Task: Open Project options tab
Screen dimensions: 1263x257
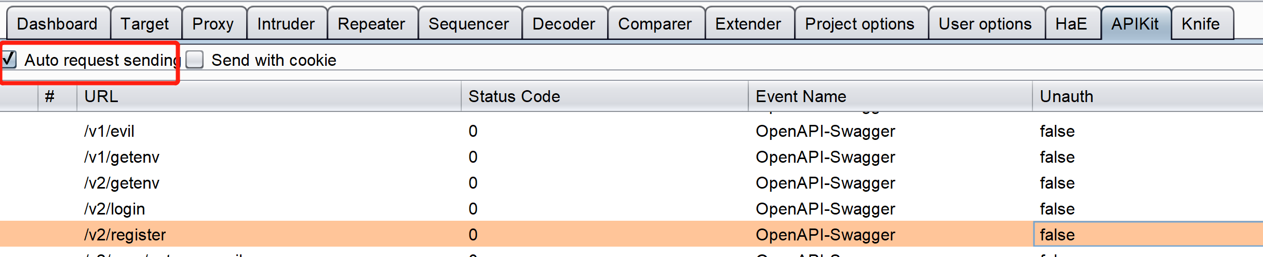Action: (x=861, y=24)
